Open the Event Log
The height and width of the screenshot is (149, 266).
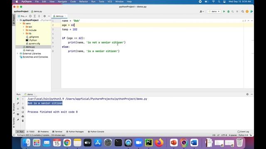(243, 132)
